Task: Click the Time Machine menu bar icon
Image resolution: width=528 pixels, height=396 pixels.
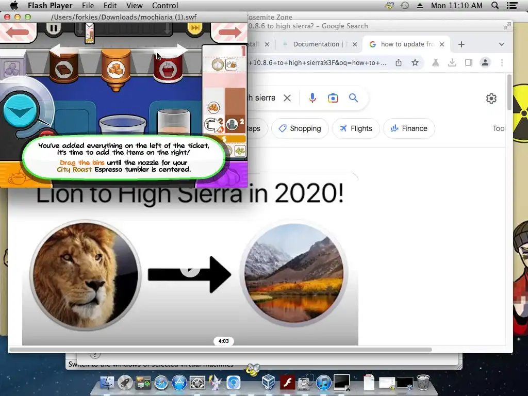Action: coord(405,5)
